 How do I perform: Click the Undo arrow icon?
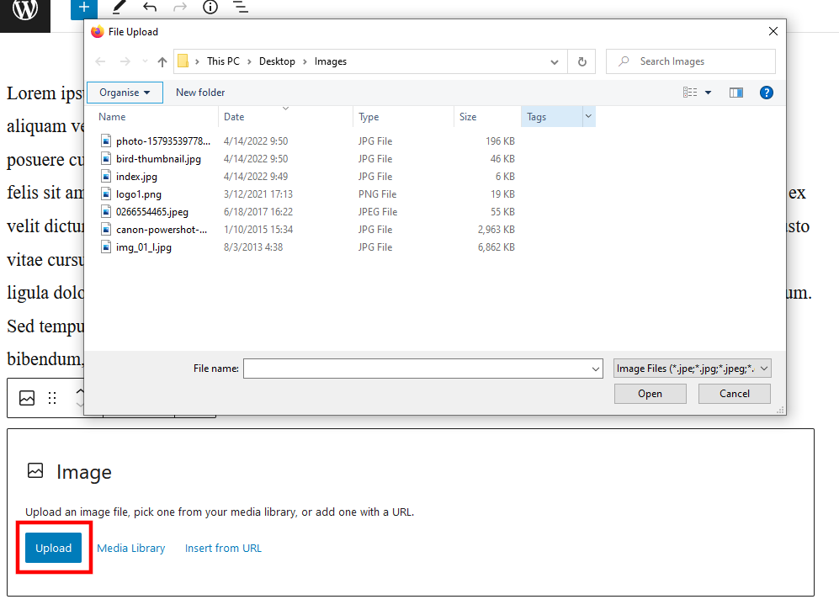[148, 8]
